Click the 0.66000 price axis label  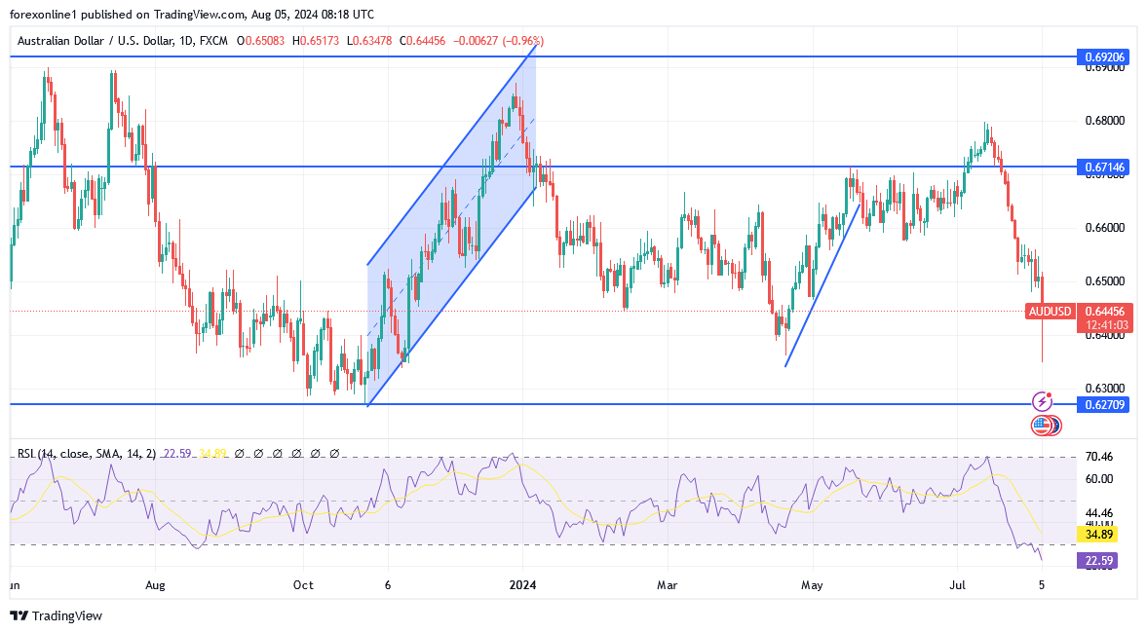(1104, 227)
